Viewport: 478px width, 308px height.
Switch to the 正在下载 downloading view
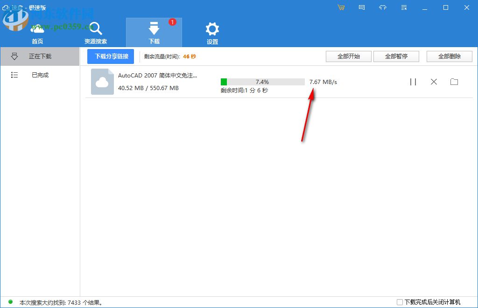pyautogui.click(x=40, y=56)
